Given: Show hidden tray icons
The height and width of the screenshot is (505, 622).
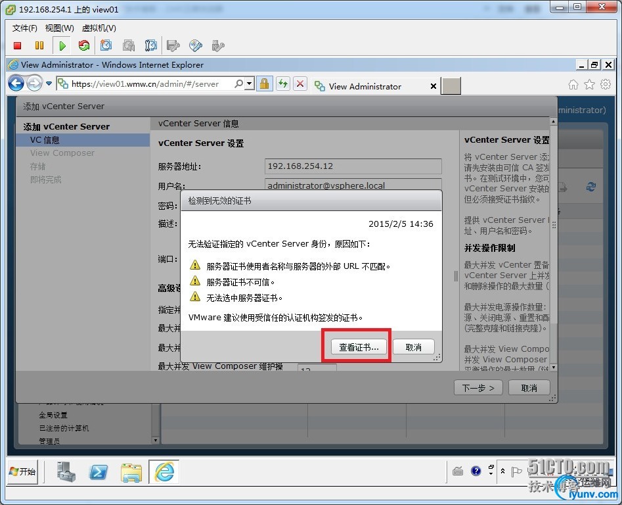Looking at the screenshot, I should (x=502, y=471).
